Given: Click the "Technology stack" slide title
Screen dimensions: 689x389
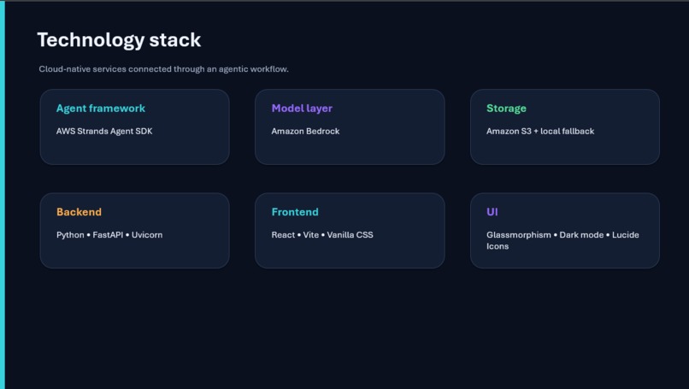Looking at the screenshot, I should pyautogui.click(x=119, y=40).
